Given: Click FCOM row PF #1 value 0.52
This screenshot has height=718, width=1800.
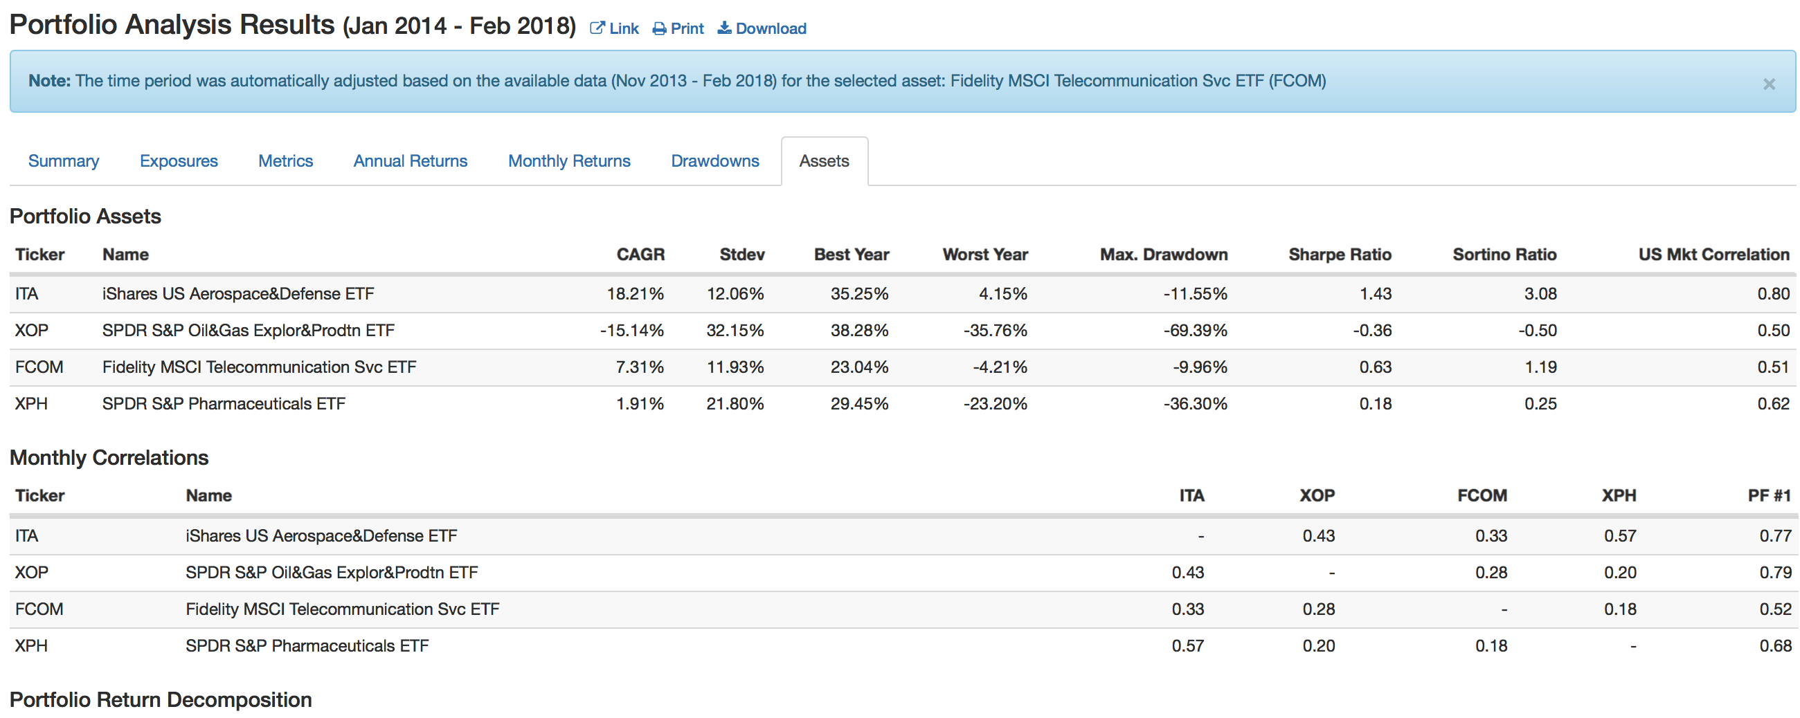Looking at the screenshot, I should [x=1775, y=609].
